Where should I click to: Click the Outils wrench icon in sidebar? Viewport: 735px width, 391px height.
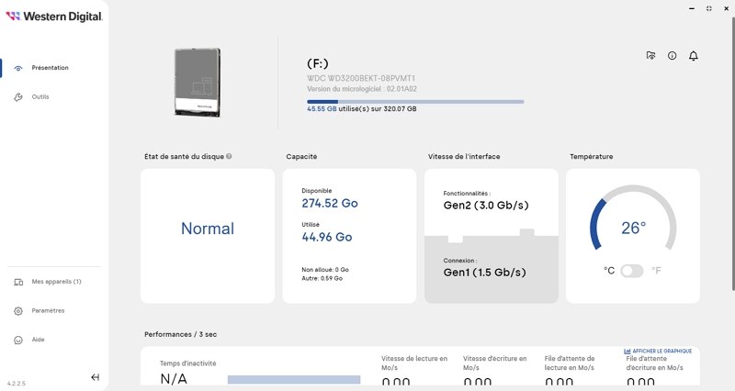[18, 96]
